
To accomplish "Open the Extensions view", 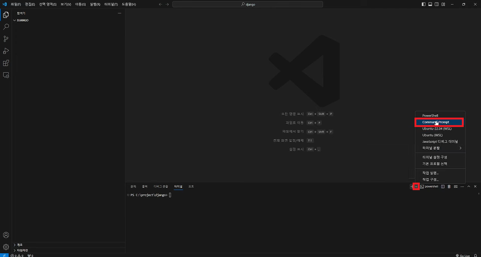I will pos(6,63).
